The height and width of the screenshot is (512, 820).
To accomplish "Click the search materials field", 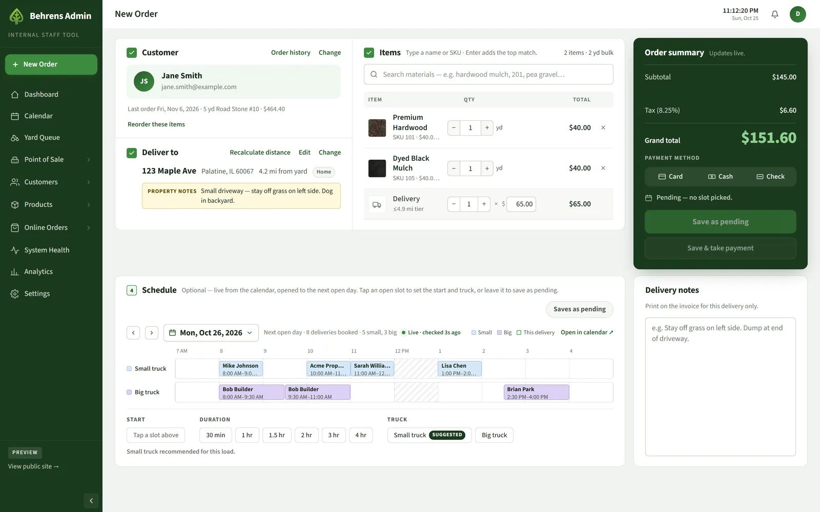I will click(x=488, y=74).
